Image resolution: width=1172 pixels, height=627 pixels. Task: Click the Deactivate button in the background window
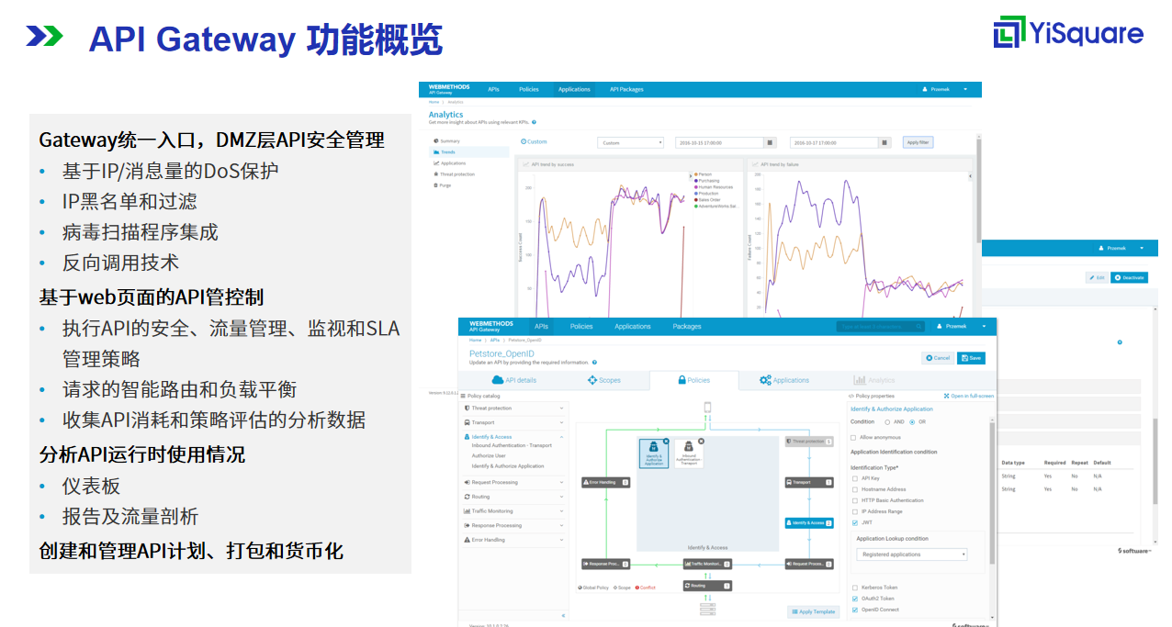click(1129, 277)
